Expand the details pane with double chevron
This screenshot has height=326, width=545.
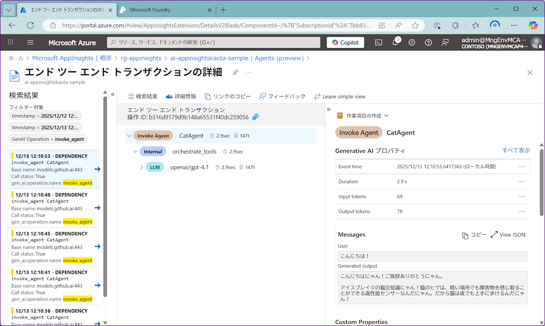click(x=329, y=109)
